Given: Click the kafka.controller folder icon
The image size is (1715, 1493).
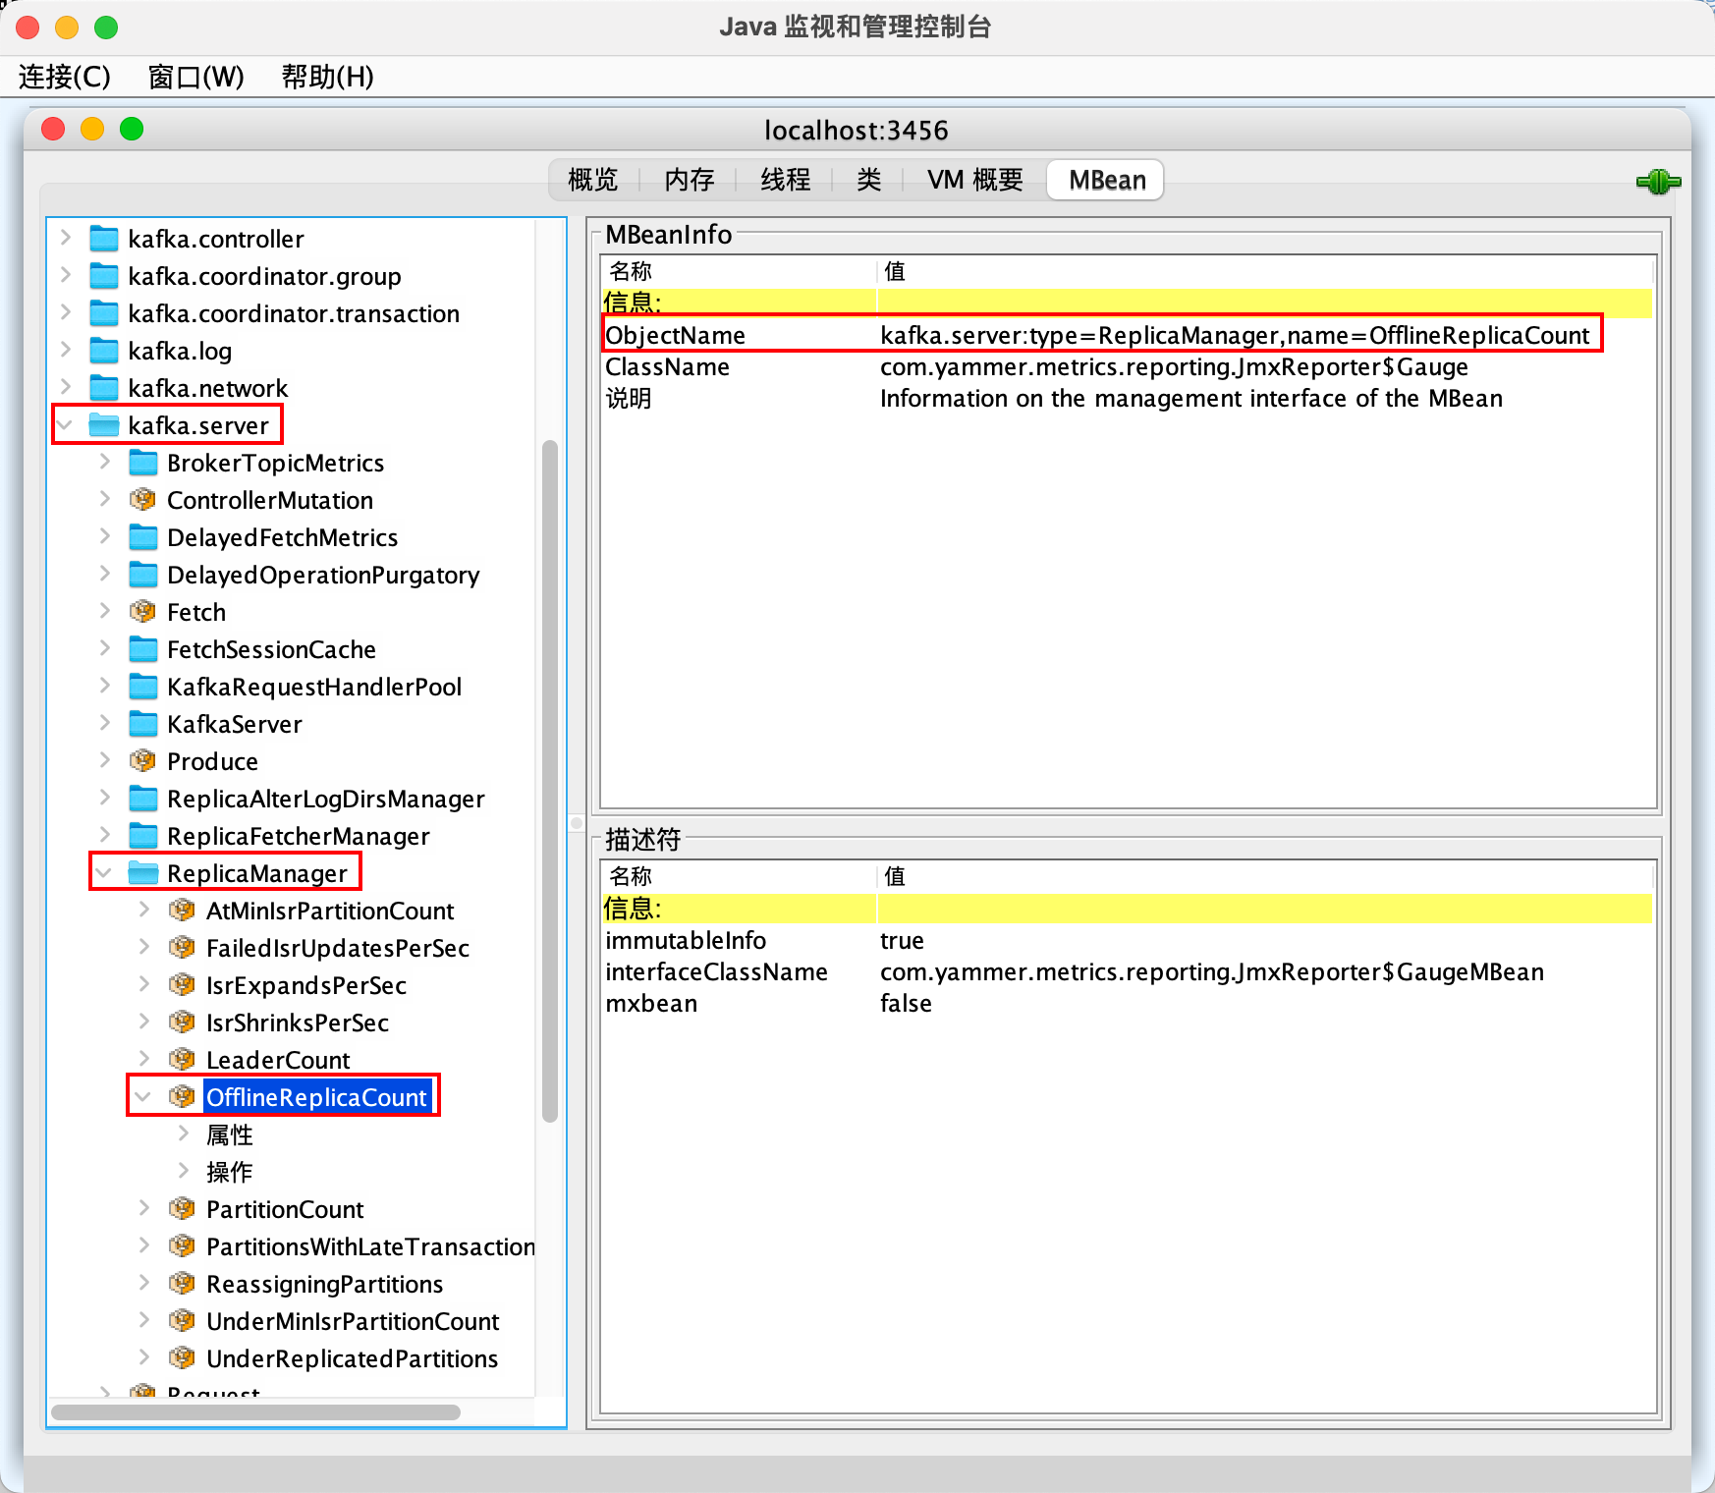Looking at the screenshot, I should coord(104,239).
